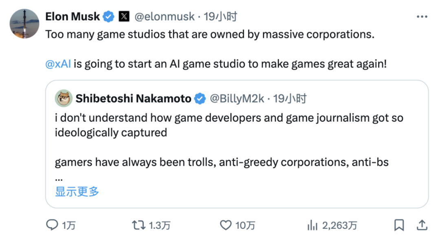Click the Elon Musk display name
Screen dimensions: 440x238
tap(73, 17)
